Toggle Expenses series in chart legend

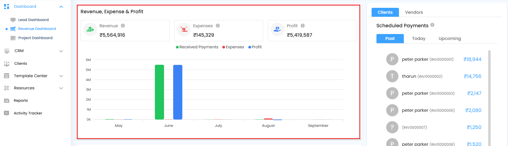(233, 47)
